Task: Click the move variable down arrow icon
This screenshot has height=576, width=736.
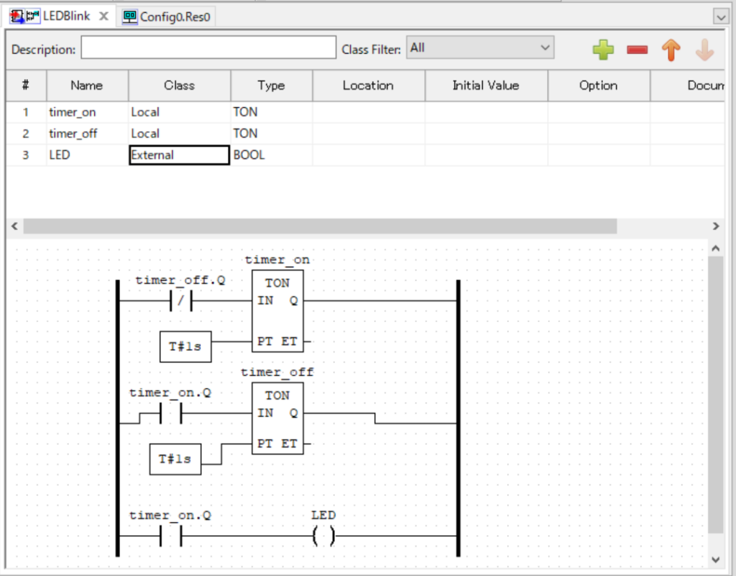Action: coord(704,50)
